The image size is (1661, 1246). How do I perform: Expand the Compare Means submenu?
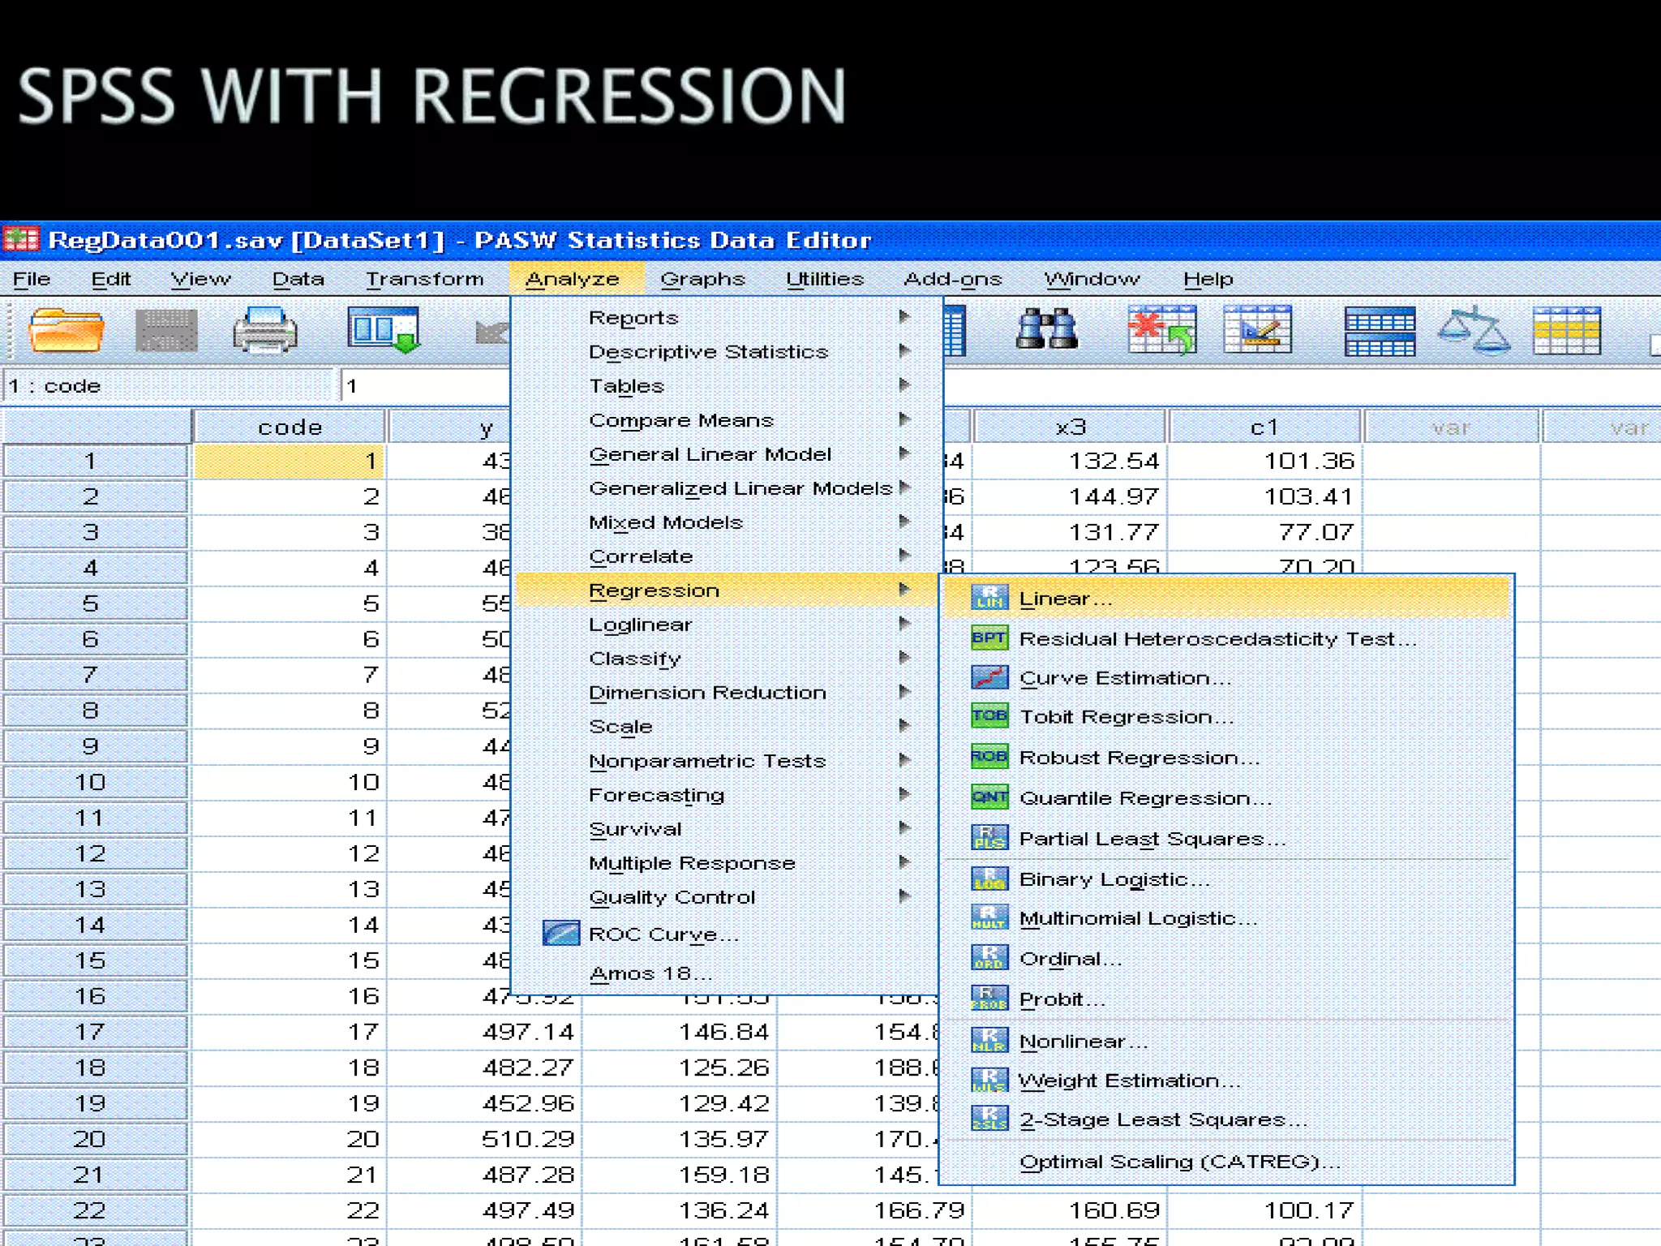pos(681,420)
